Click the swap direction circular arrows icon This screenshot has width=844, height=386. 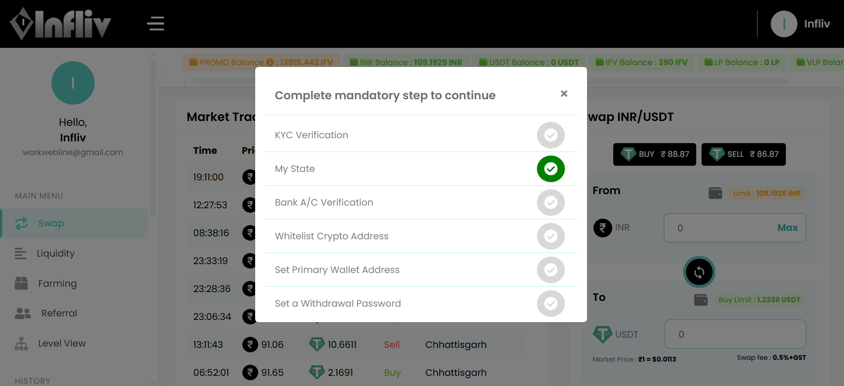pyautogui.click(x=699, y=272)
